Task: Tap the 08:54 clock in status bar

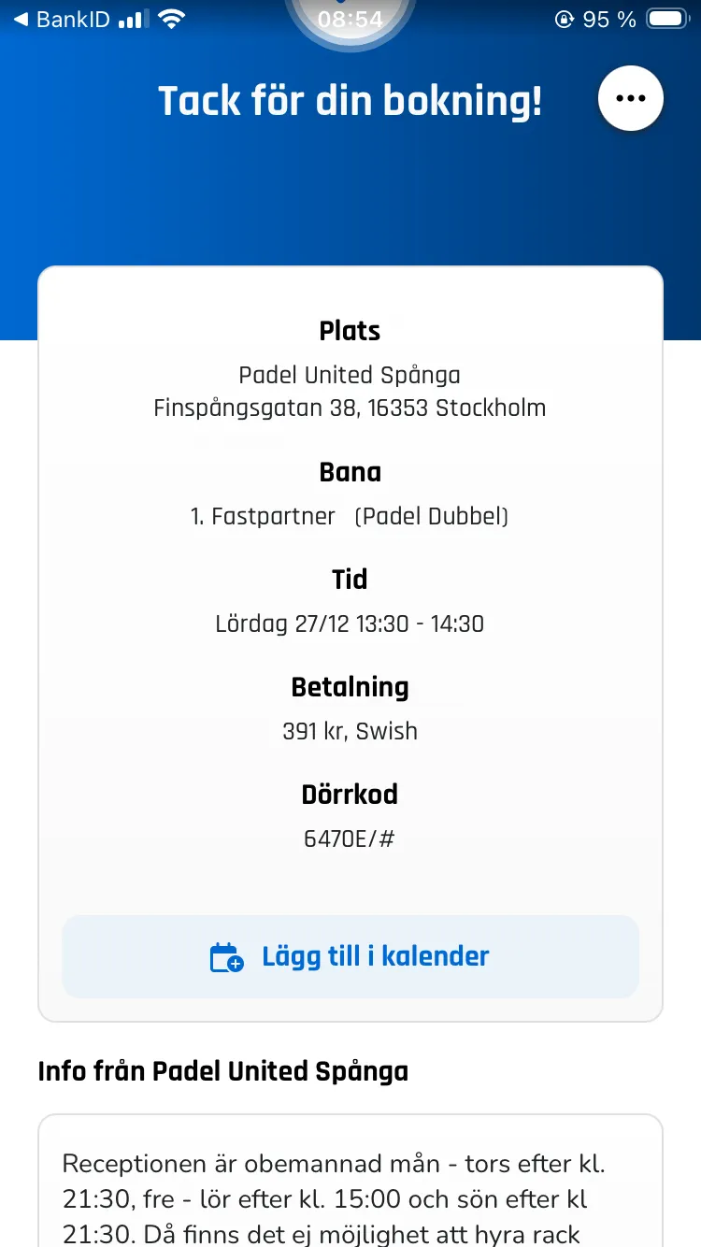Action: pyautogui.click(x=350, y=20)
